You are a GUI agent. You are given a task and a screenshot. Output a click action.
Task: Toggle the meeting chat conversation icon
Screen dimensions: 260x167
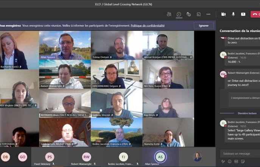(x=179, y=14)
